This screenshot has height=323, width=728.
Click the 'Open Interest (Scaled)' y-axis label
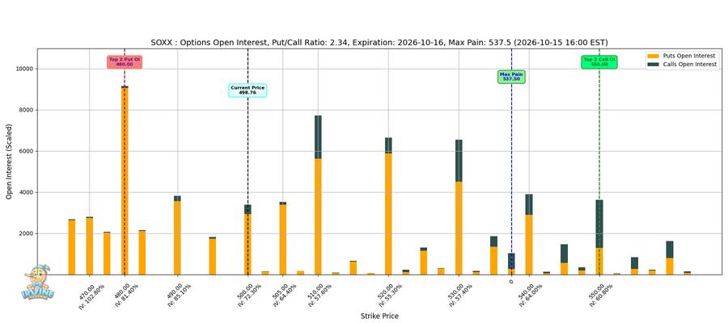click(9, 161)
